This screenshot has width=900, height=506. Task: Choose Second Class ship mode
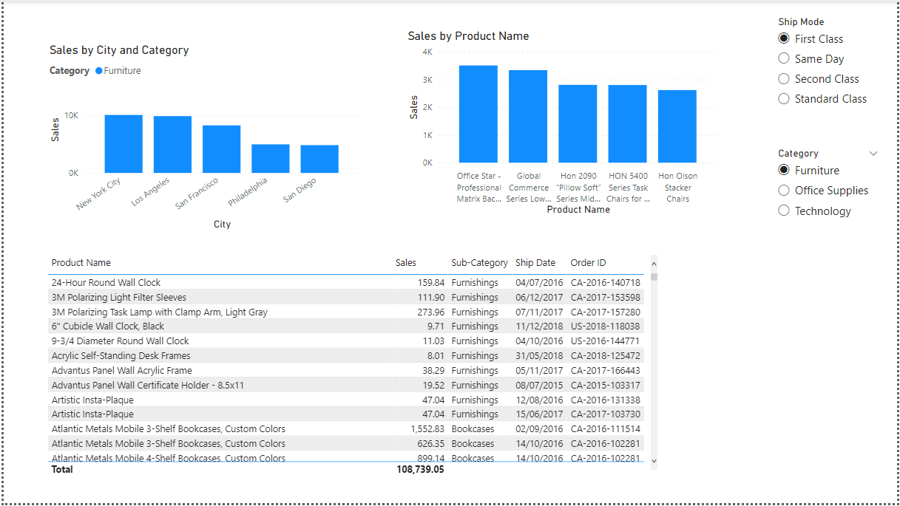(784, 78)
